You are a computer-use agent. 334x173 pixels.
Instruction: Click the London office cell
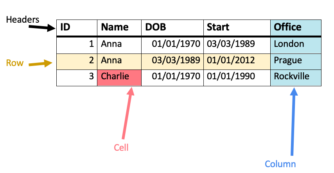296,45
